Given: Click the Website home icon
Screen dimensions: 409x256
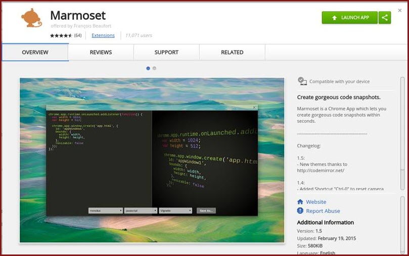Looking at the screenshot, I should tap(300, 202).
